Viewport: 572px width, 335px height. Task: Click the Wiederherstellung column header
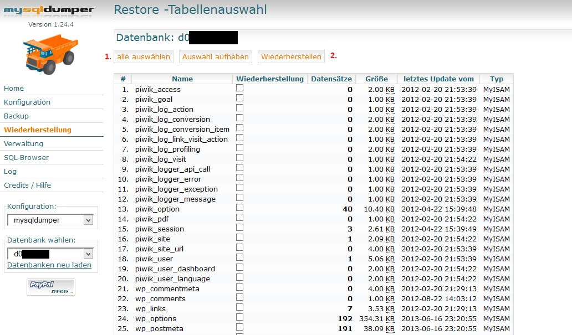(x=270, y=79)
